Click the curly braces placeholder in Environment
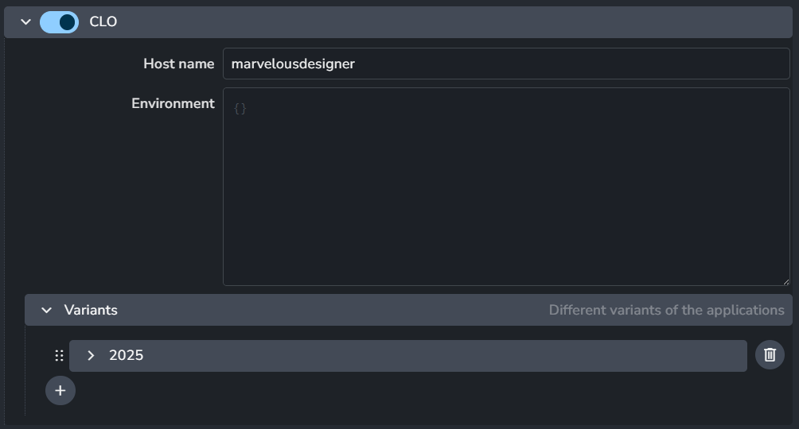 click(x=240, y=108)
